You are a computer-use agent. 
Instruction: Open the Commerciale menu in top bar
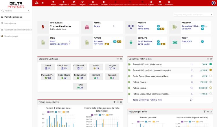pyautogui.click(x=93, y=3)
